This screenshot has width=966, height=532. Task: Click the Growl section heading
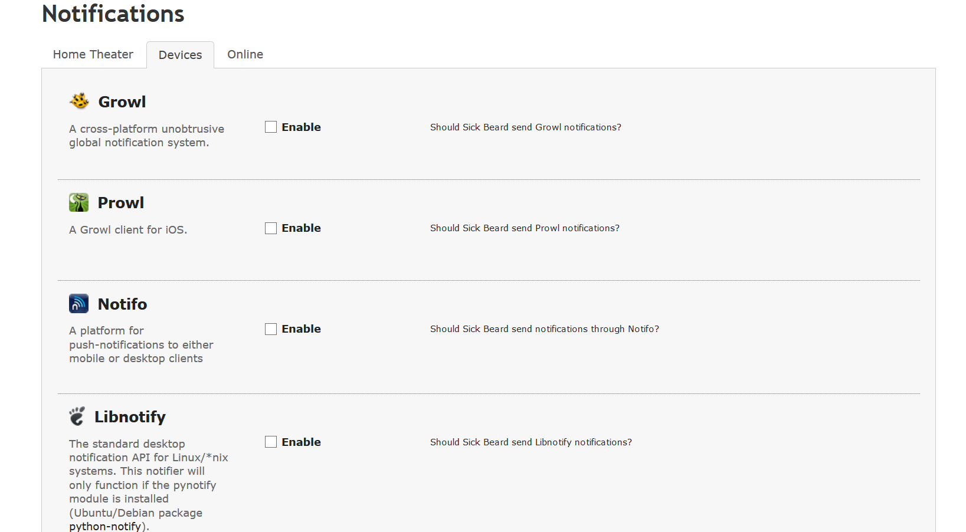pos(122,102)
